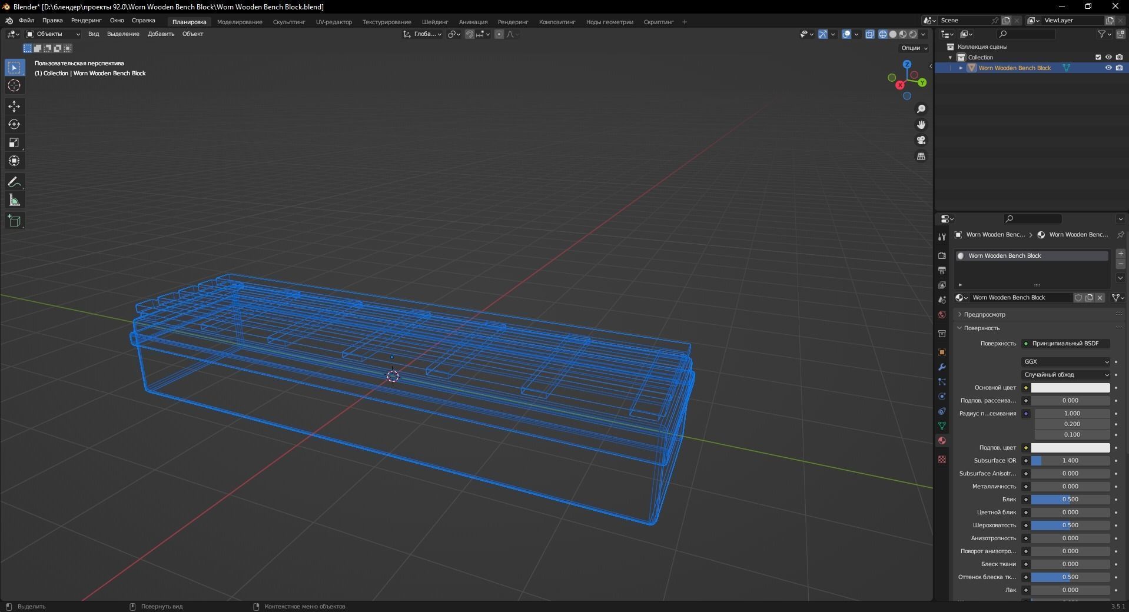The width and height of the screenshot is (1129, 612).
Task: Open the object mode 'Объекты' dropdown
Action: (x=53, y=34)
